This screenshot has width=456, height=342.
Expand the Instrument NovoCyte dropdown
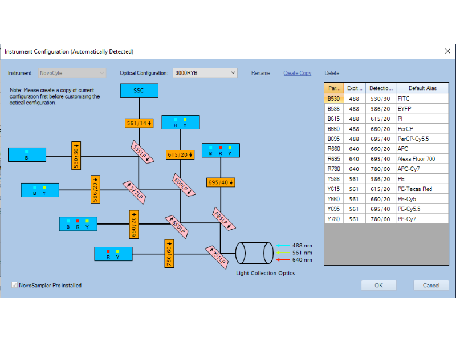(72, 73)
